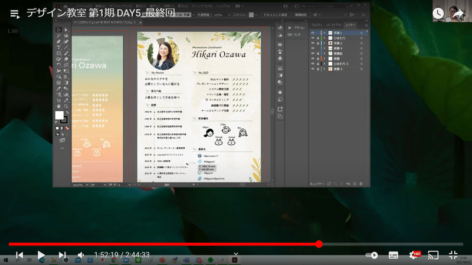The image size is (472, 265).
Task: Exit full screen mode
Action: [x=453, y=255]
